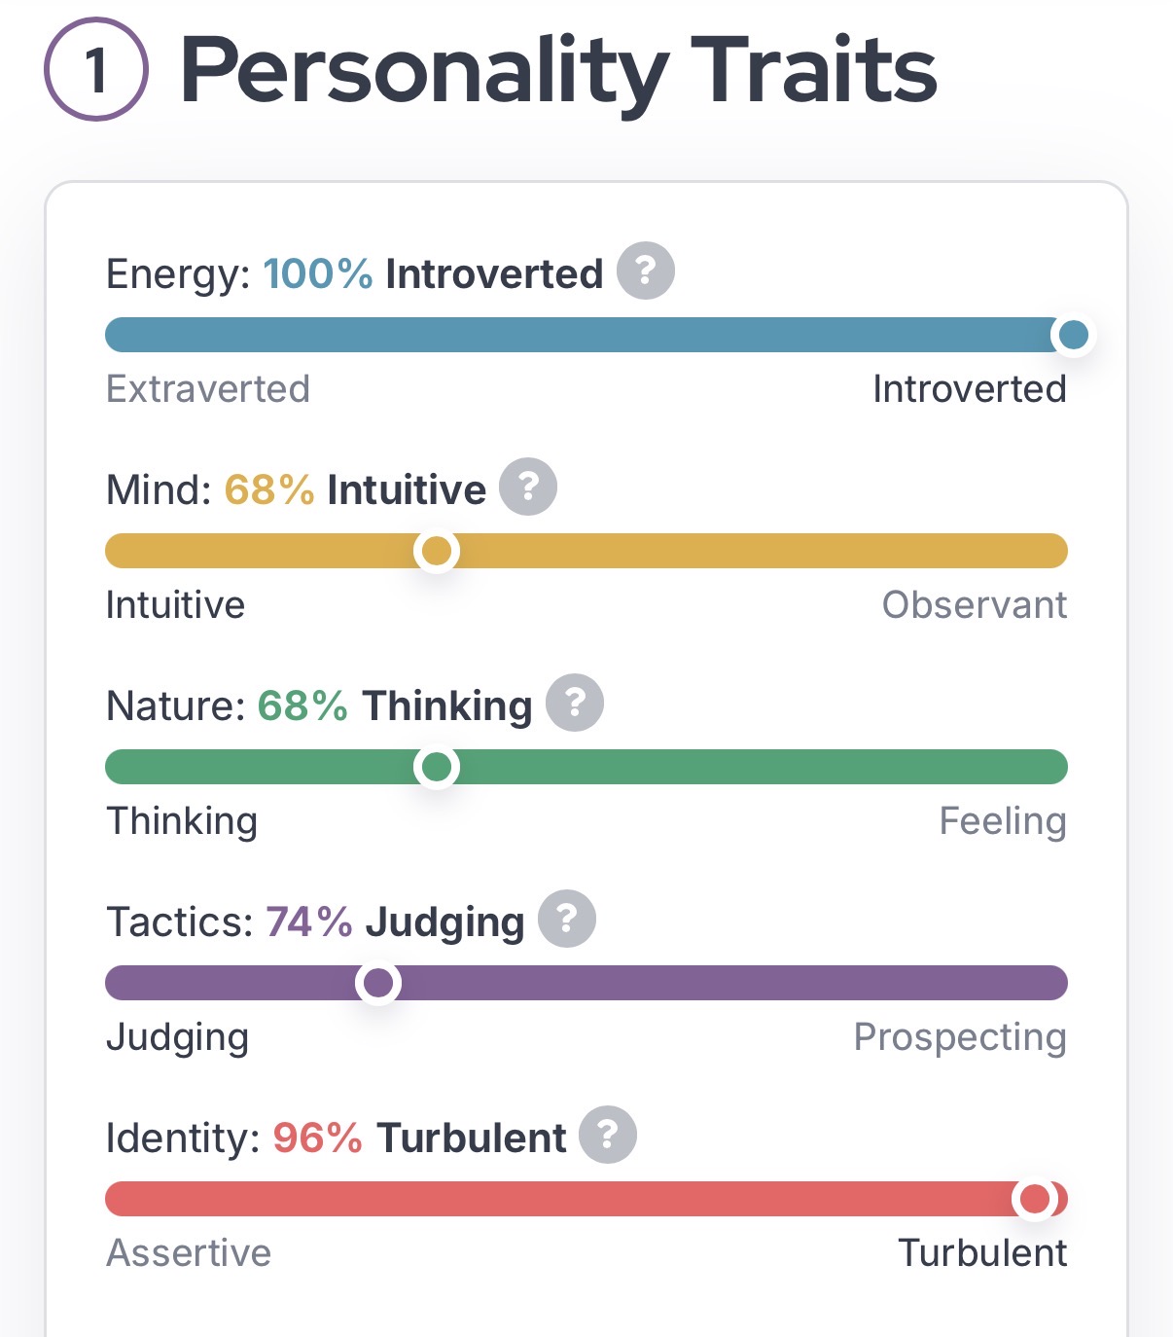
Task: Click the 100% Introverted Energy result text
Action: coord(433,274)
